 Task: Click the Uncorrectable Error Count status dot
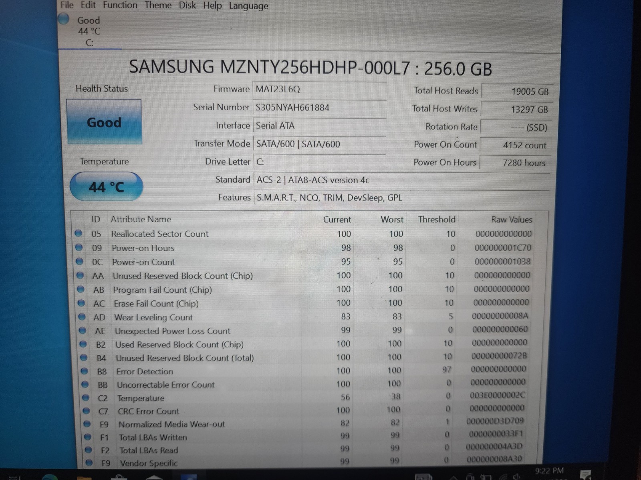point(85,384)
